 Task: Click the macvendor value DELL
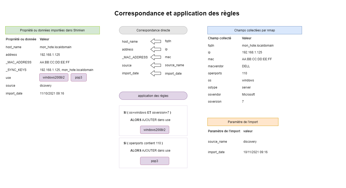246,66
